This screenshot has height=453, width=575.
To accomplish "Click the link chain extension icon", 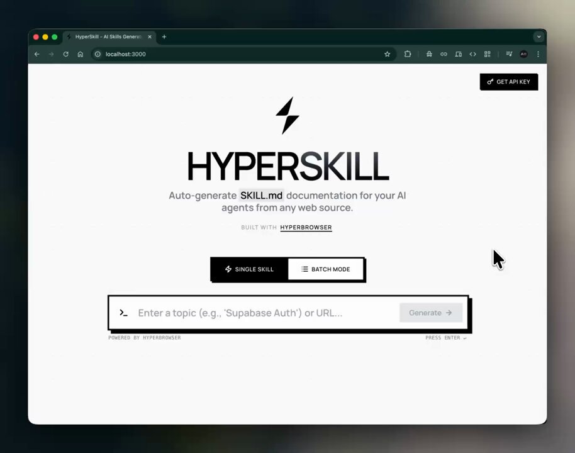I will click(444, 54).
